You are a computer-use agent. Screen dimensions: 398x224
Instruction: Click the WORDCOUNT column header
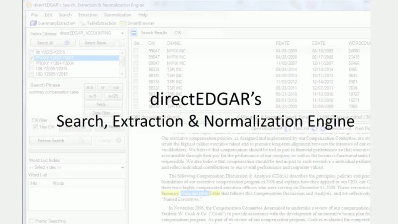(x=359, y=43)
